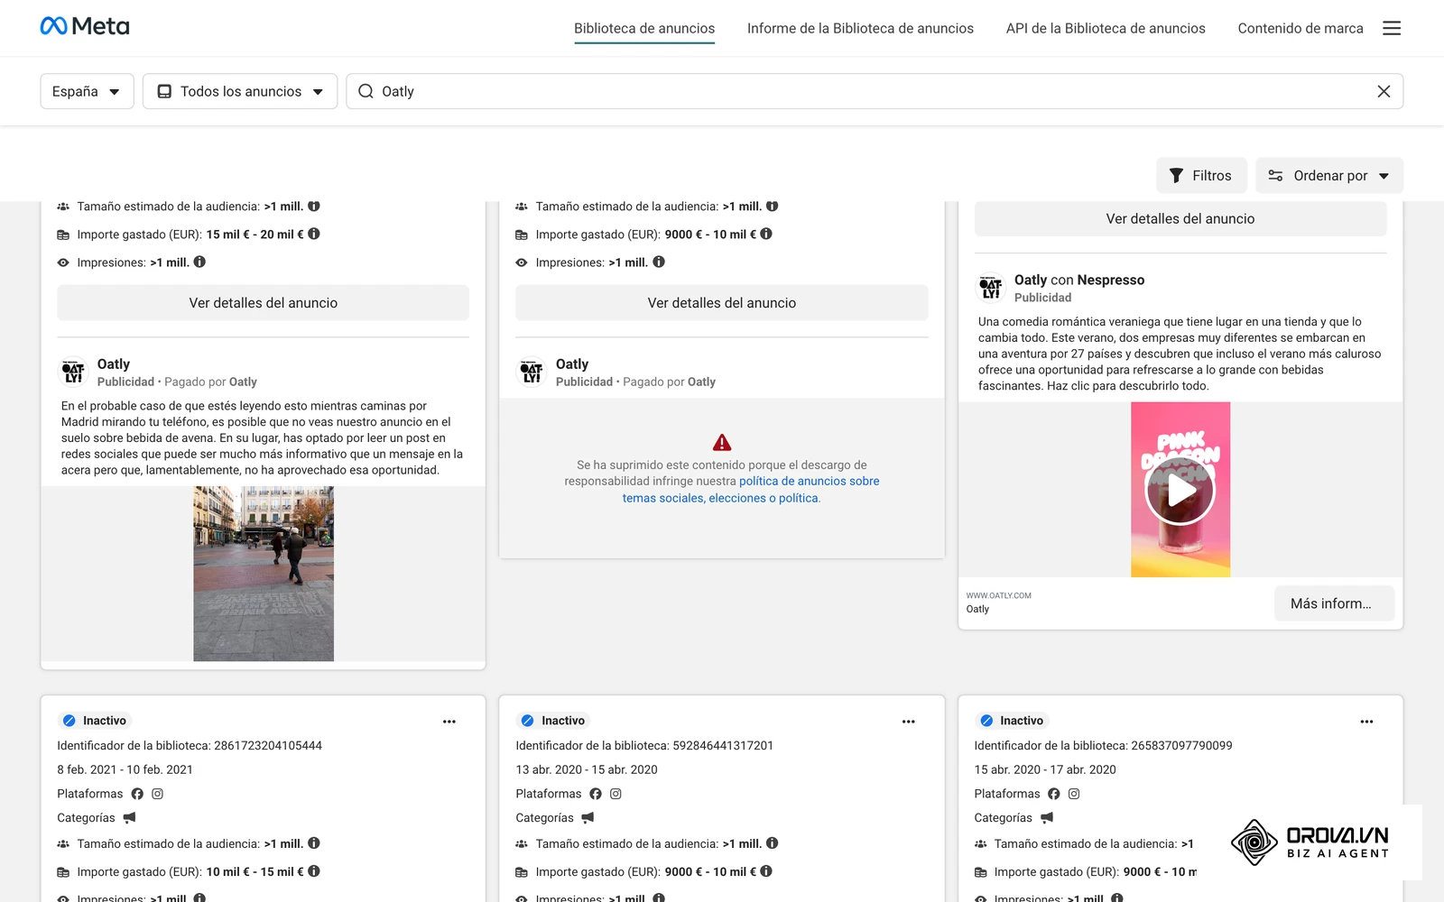Click date range 15 abr. 2020 - 17 abr. 2020
Screen dimensions: 1444x902
[x=1045, y=769]
